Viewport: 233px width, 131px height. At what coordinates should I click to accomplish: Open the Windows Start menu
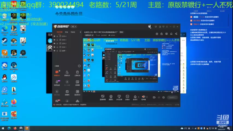coord(3,128)
